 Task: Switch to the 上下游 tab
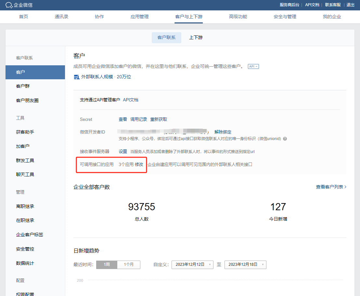tap(196, 37)
